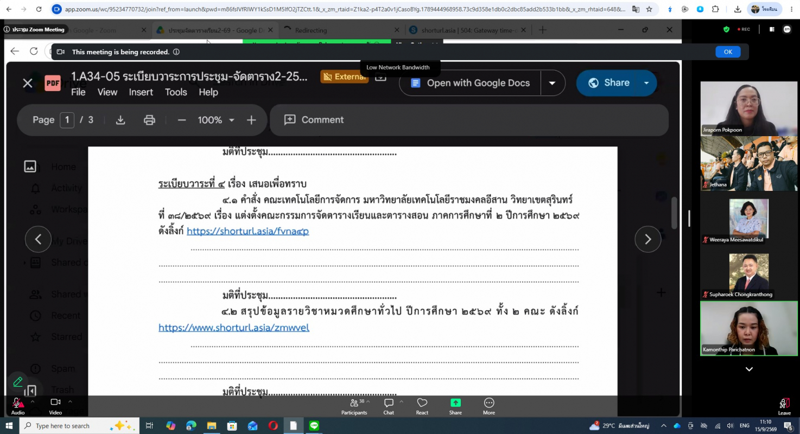Expand audio options caret beside Audio
This screenshot has width=800, height=434.
click(32, 402)
